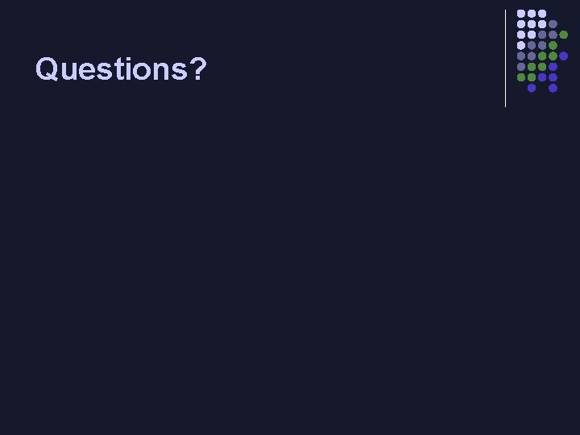This screenshot has height=435, width=580.
Task: Select the leftmost green dot in seventh row
Action: click(521, 77)
